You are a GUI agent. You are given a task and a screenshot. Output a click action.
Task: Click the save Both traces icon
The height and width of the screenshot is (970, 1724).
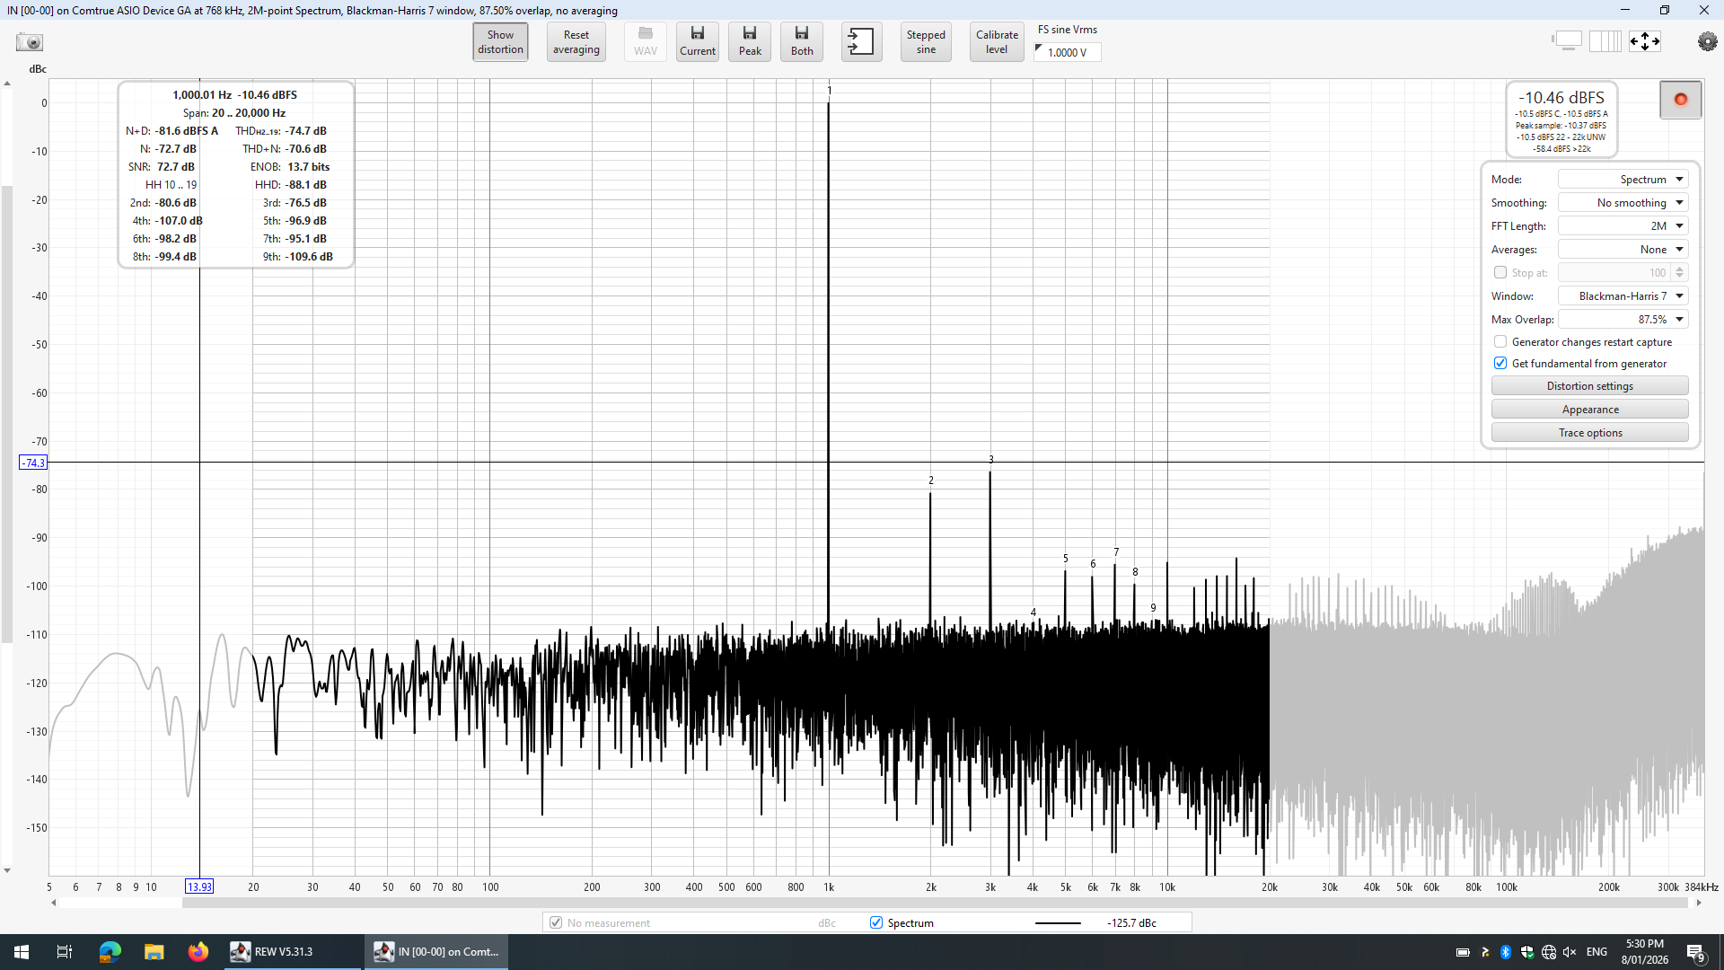pos(802,41)
